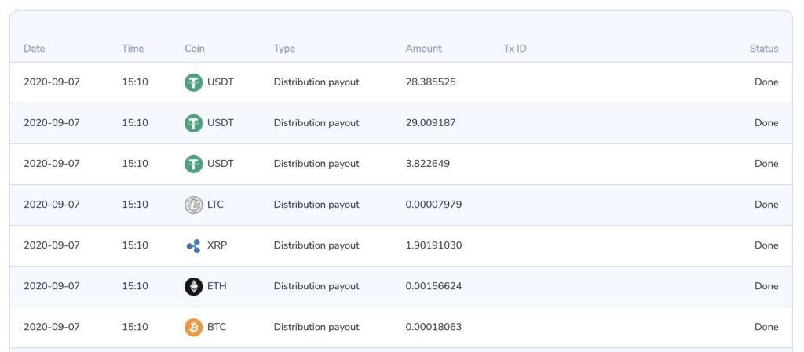Click the Bitcoin BTC coin icon

coord(193,327)
